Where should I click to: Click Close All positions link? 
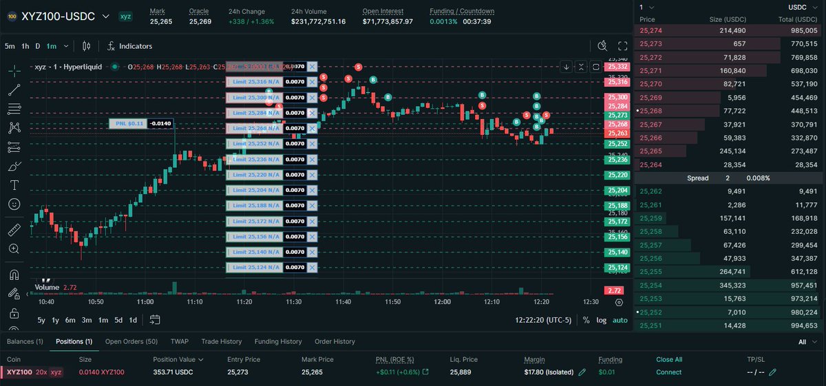[x=669, y=359]
